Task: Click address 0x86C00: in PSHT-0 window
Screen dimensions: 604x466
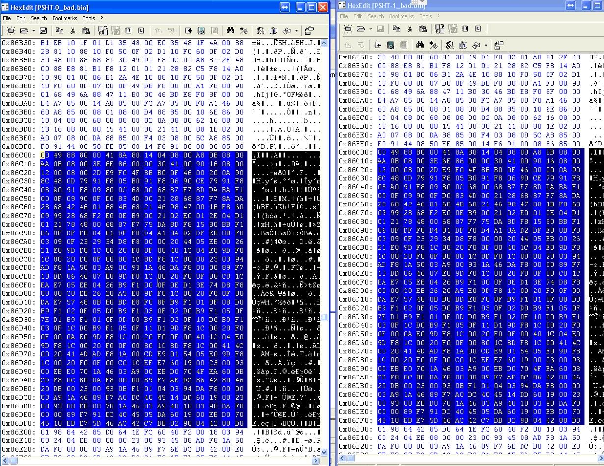Action: tap(19, 155)
